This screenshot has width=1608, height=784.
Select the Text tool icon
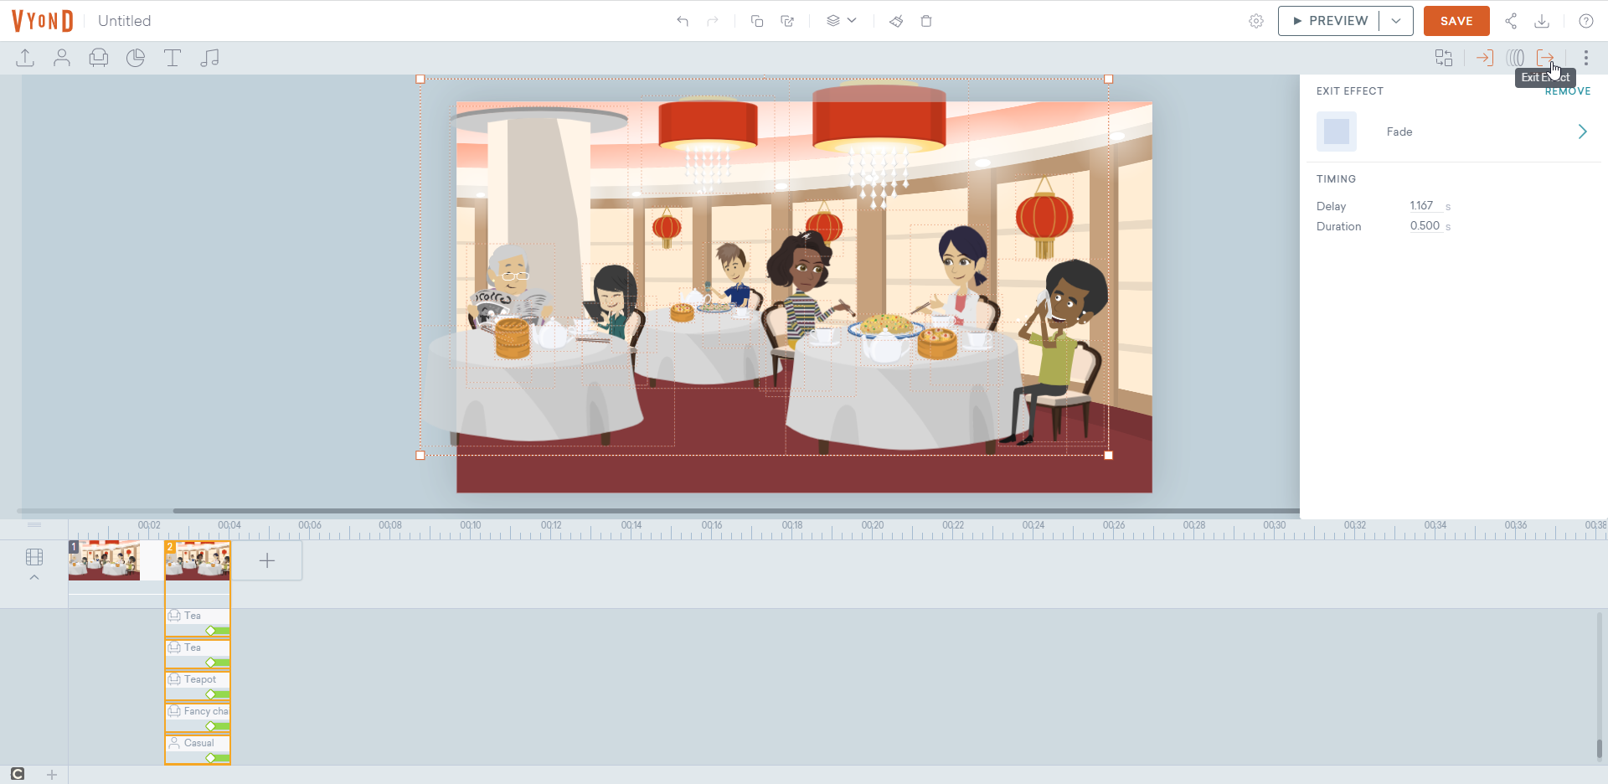(x=173, y=58)
